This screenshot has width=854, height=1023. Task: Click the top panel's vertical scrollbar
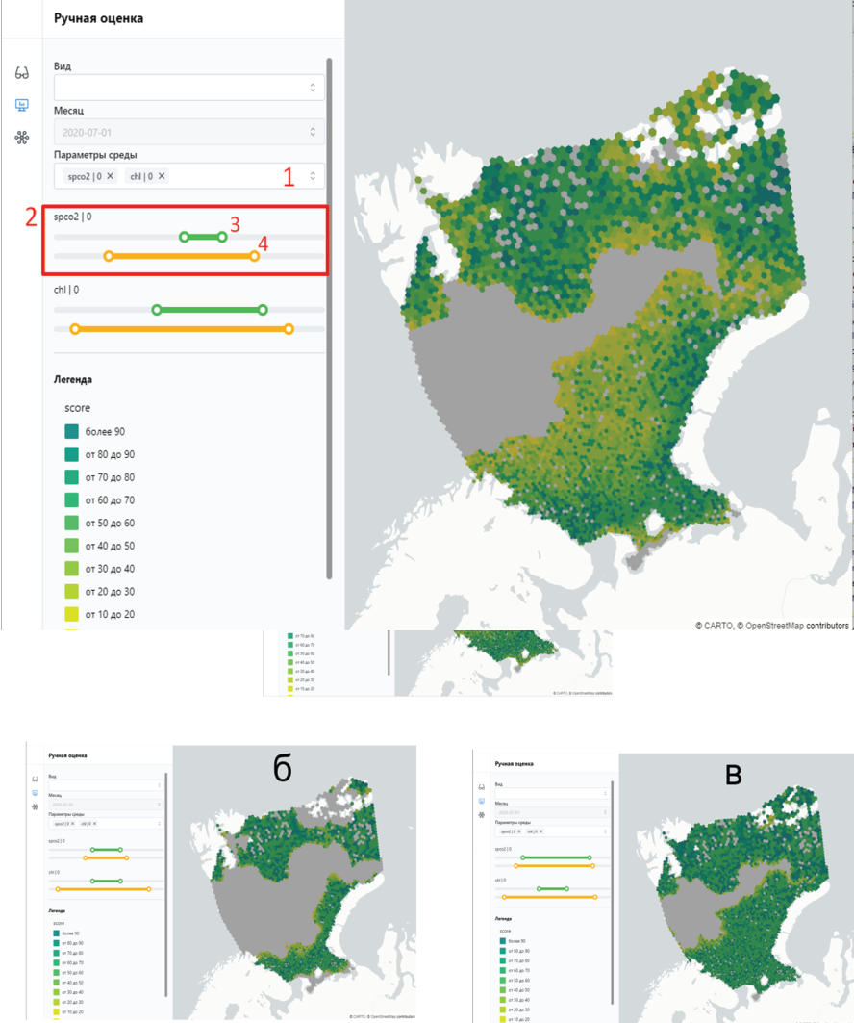tap(330, 318)
